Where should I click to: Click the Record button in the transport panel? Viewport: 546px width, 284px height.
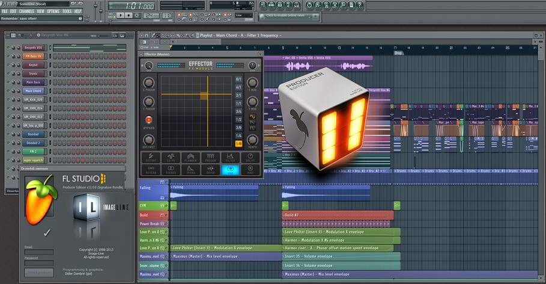[x=137, y=16]
